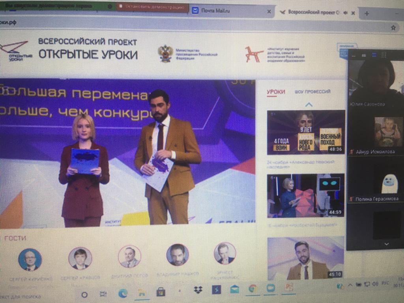Viewport: 404px width, 303px height.
Task: Open guest Сергей Кравцов's avatar
Action: 80,258
